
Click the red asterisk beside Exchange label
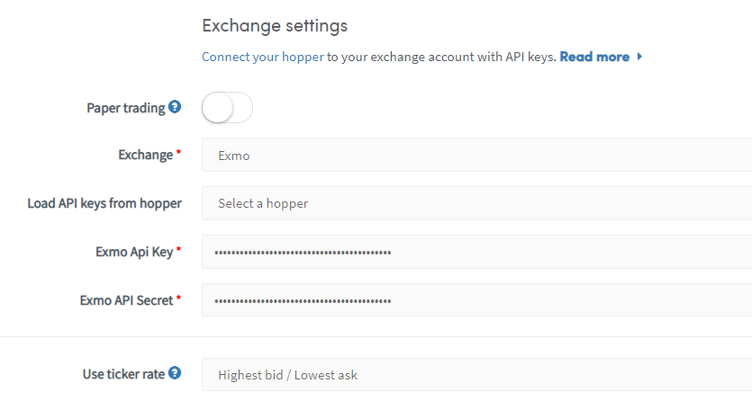pyautogui.click(x=178, y=152)
